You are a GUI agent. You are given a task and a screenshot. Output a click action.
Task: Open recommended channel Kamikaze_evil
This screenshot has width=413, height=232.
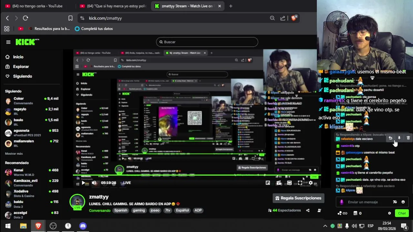(32, 183)
